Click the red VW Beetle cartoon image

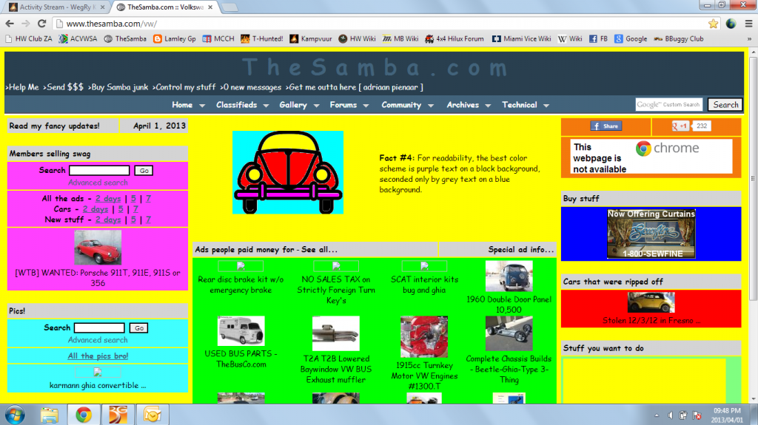(x=287, y=172)
